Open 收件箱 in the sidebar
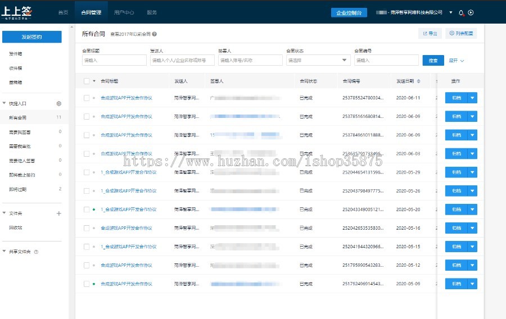 [16, 68]
